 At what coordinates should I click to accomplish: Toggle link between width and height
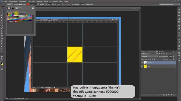pyautogui.click(x=53, y=4)
